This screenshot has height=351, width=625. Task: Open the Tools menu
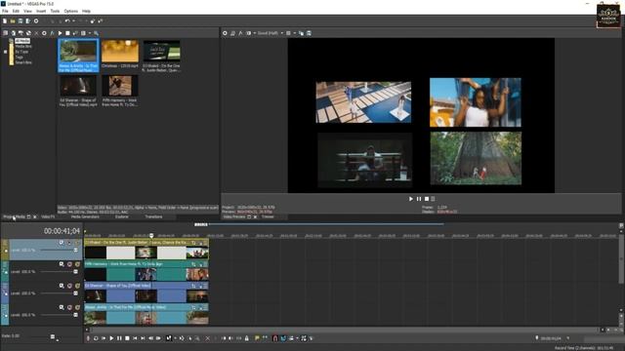click(55, 11)
